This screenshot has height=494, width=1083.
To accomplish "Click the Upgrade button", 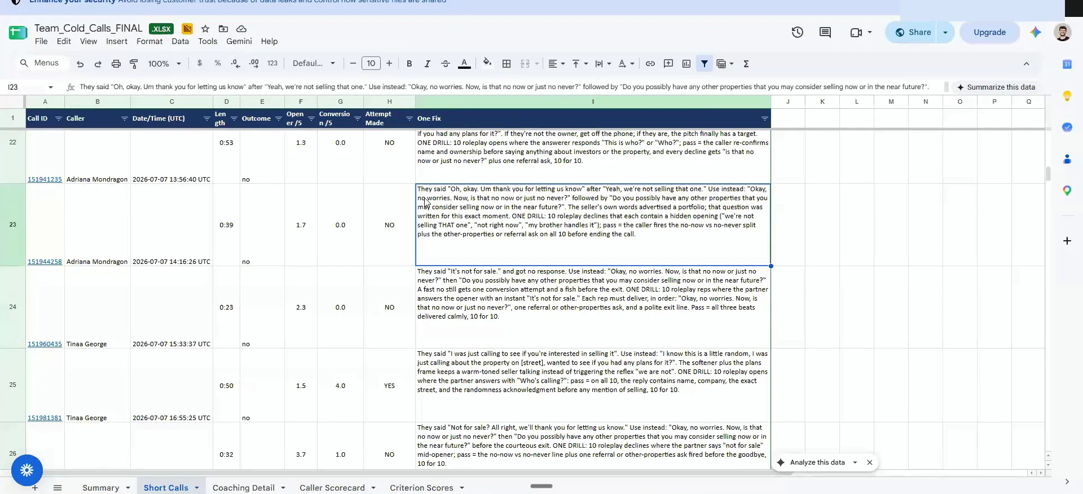I will point(989,33).
